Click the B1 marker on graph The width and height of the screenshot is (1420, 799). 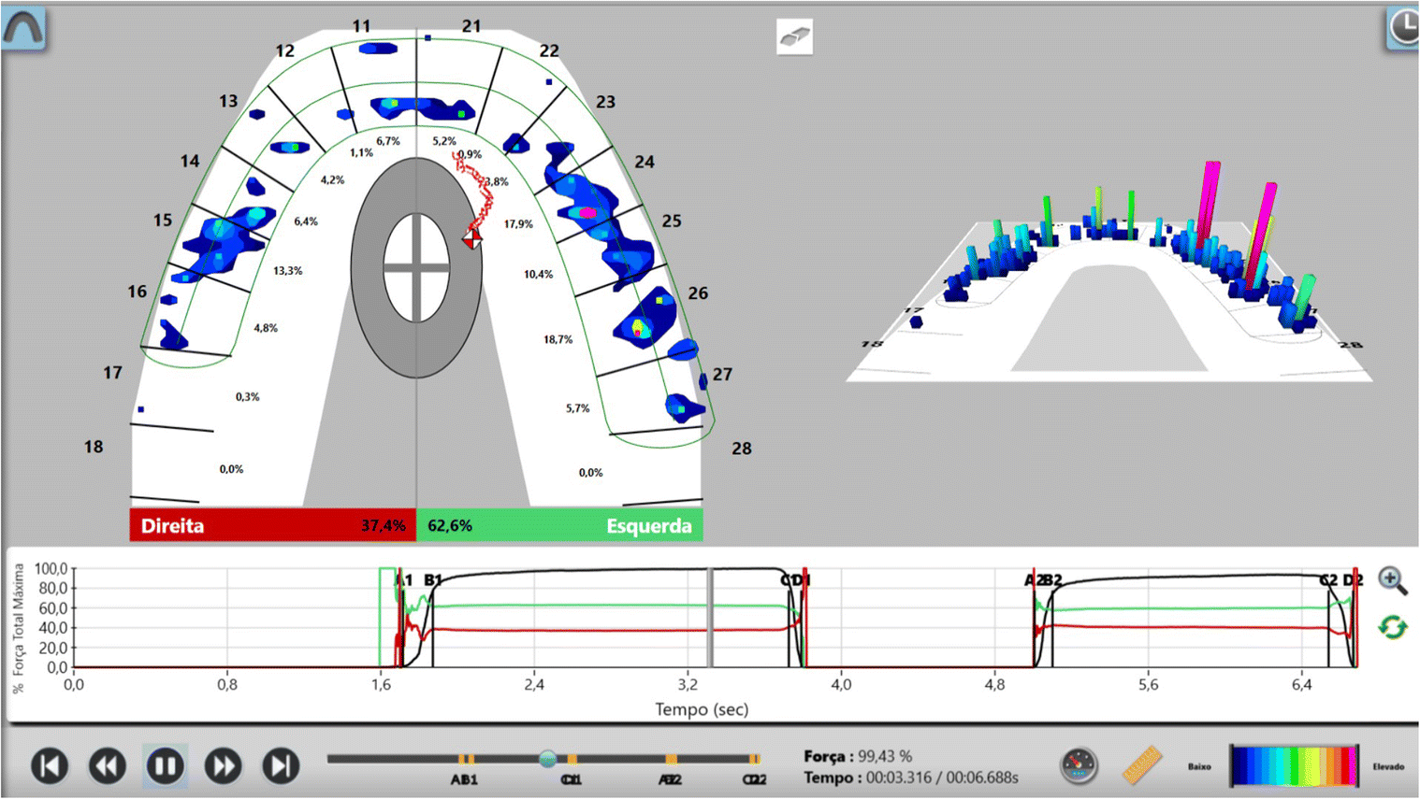[x=432, y=580]
